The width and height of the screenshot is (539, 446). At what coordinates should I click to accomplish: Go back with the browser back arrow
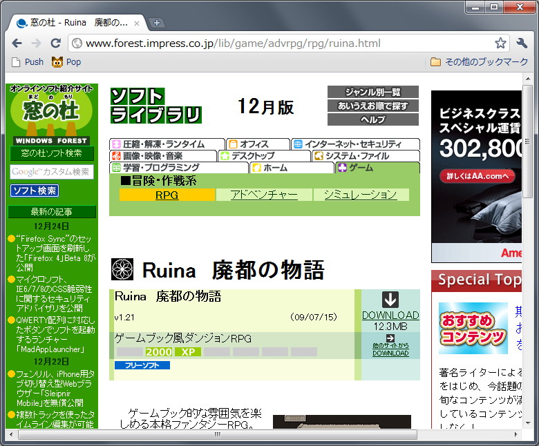click(x=17, y=43)
